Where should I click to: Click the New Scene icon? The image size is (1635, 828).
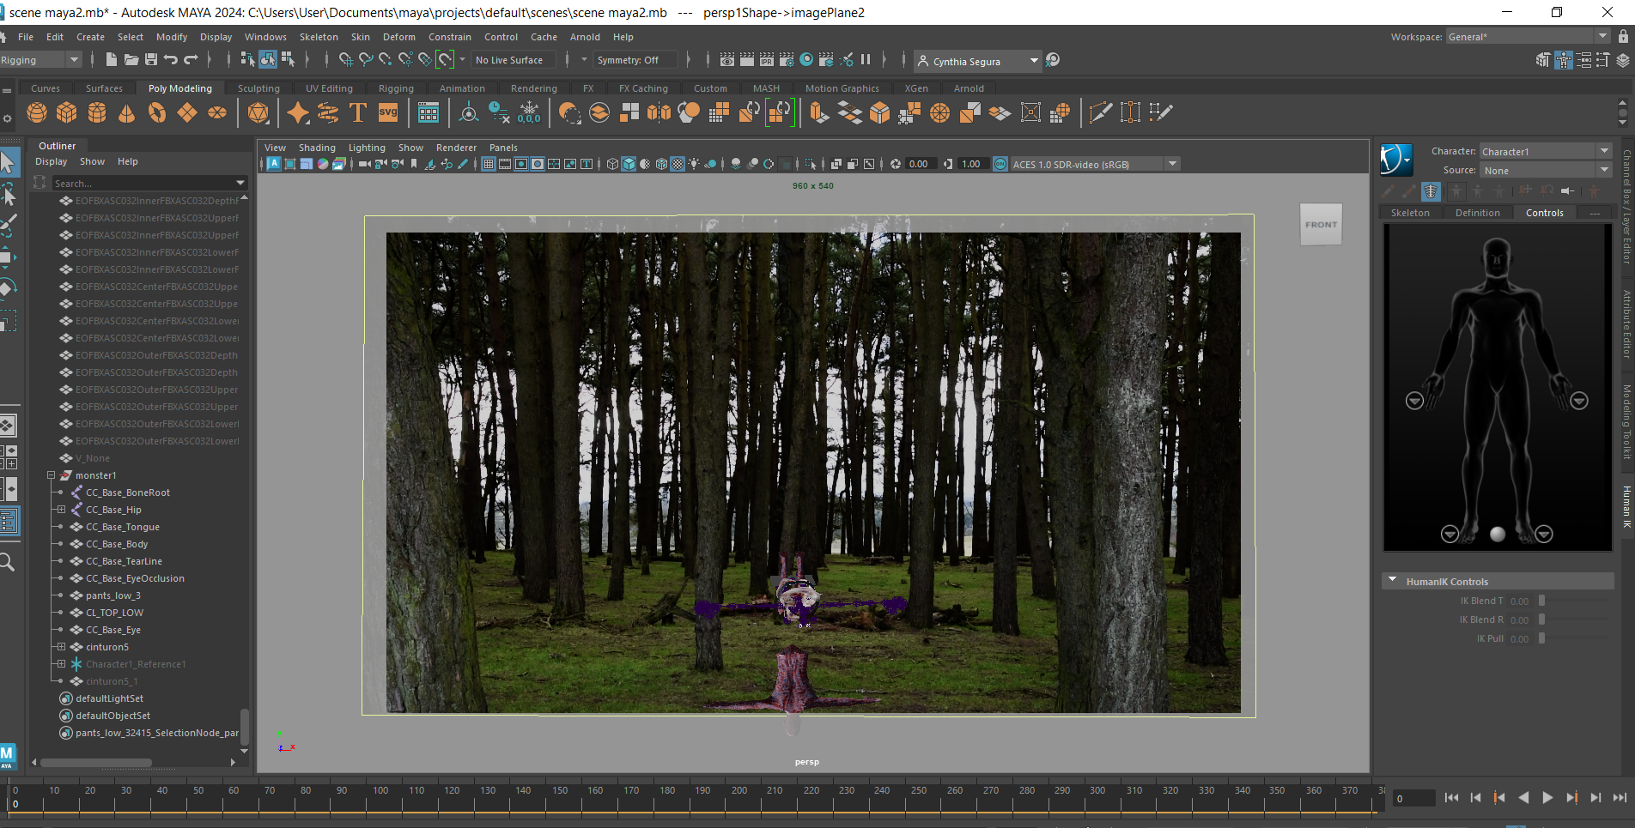point(111,59)
